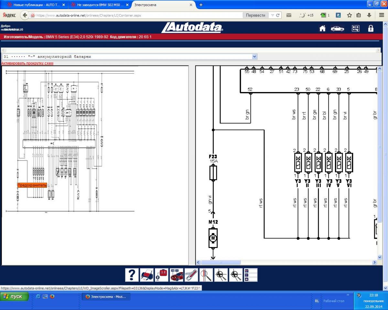Image resolution: width=388 pixels, height=310 pixels.
Task: Click the padlock logout icon
Action: click(371, 28)
